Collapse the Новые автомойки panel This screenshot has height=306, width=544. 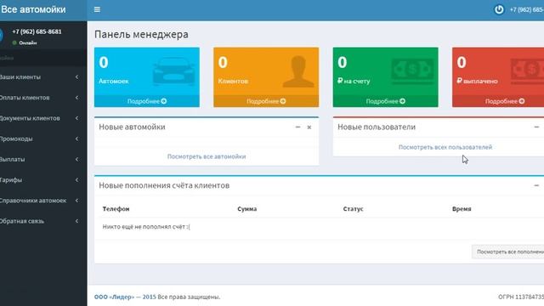click(297, 127)
